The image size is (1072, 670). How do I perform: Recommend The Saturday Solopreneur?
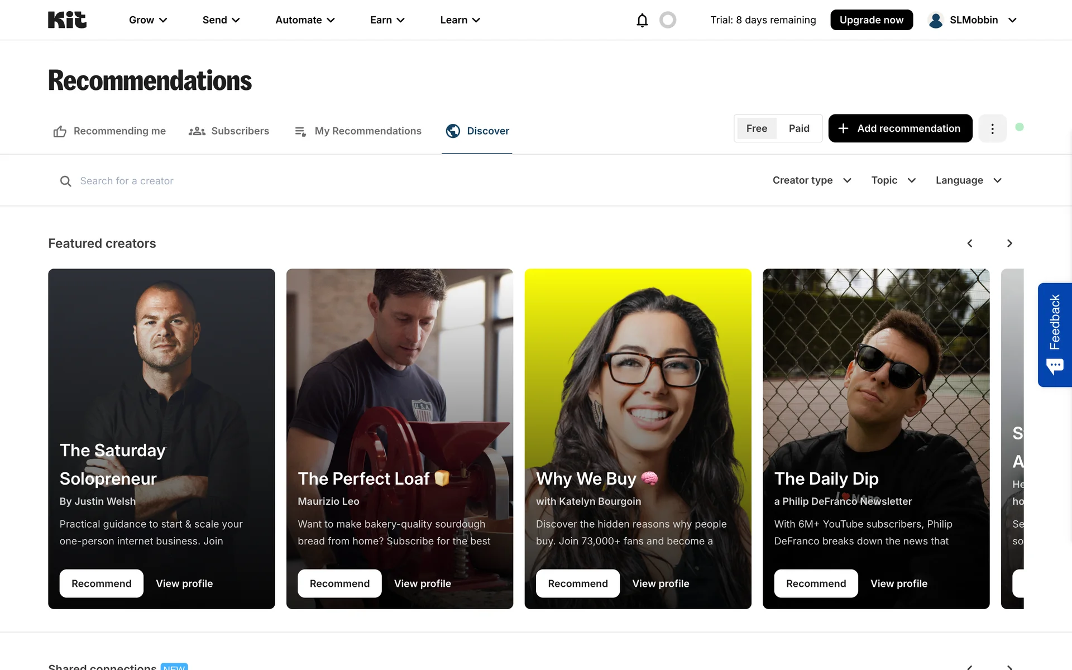tap(102, 583)
